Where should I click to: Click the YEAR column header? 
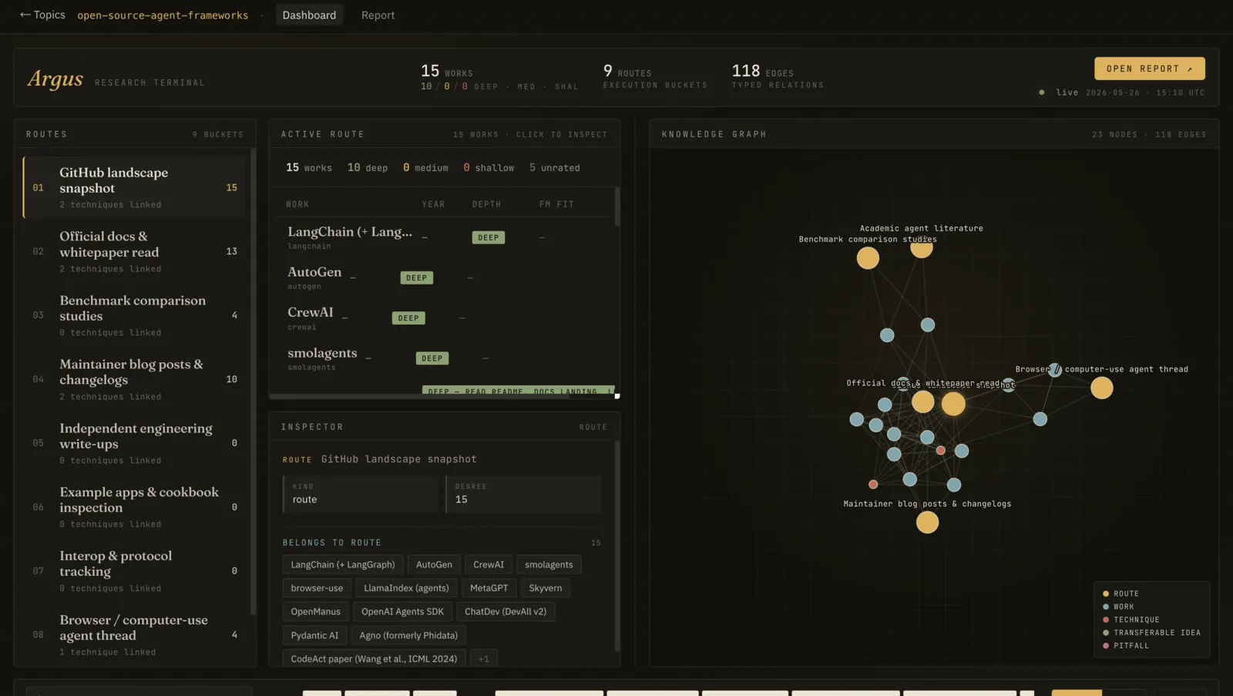coord(433,204)
